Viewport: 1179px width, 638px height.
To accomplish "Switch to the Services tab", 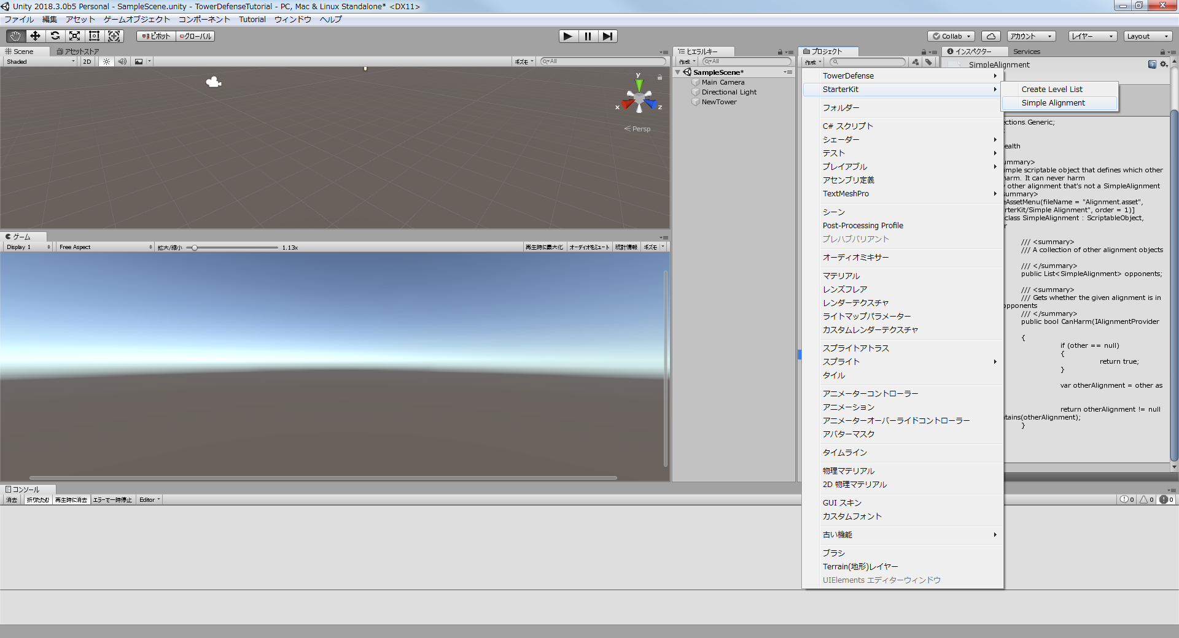I will coord(1027,52).
